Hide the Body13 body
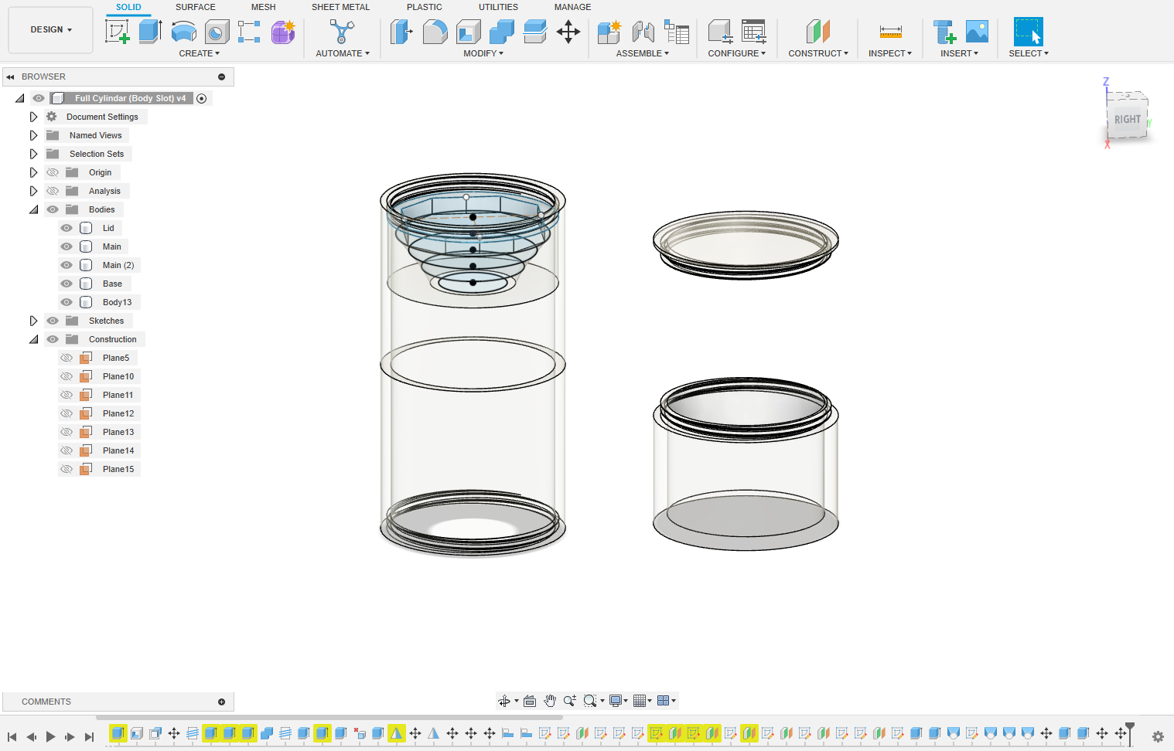This screenshot has width=1174, height=751. pos(67,302)
